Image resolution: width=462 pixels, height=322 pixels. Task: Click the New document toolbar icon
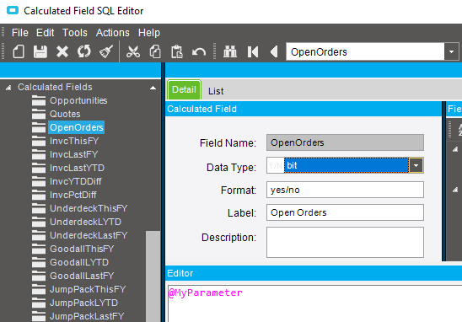(19, 52)
